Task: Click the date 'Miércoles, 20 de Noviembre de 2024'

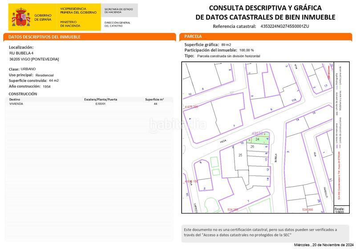Action: coord(324,245)
